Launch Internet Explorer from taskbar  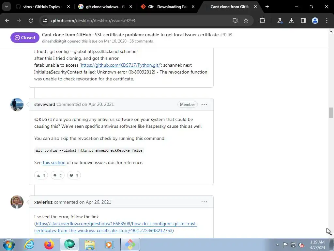coord(29,244)
